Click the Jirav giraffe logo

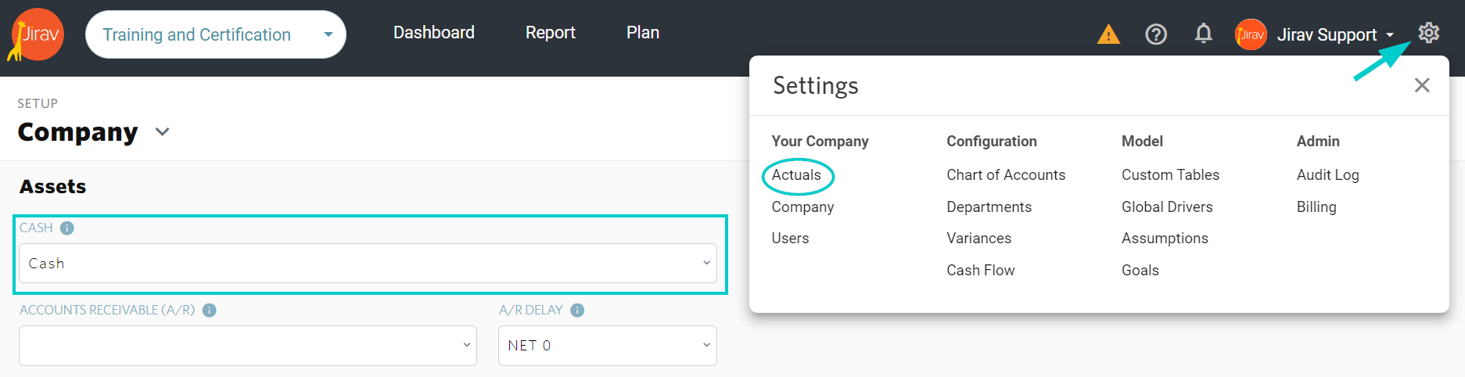pyautogui.click(x=36, y=34)
